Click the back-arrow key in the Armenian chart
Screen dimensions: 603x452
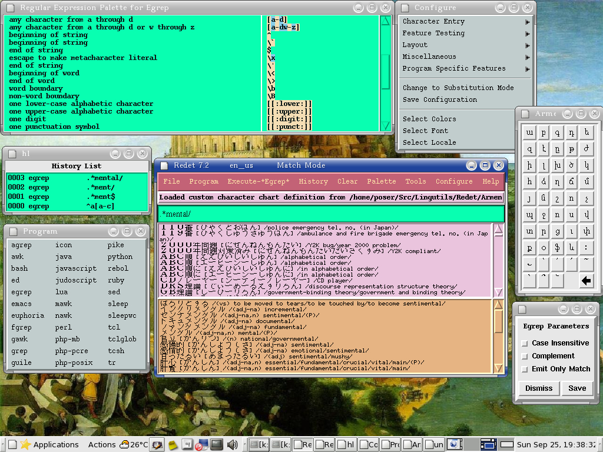pyautogui.click(x=585, y=281)
